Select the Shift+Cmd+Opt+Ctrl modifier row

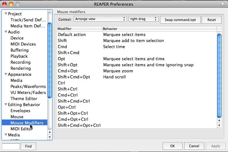pos(137,125)
